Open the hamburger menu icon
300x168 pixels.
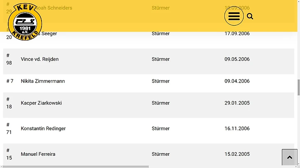(x=234, y=16)
